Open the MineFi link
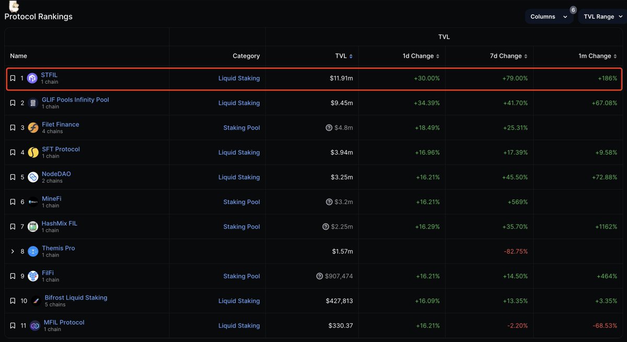 coord(52,199)
